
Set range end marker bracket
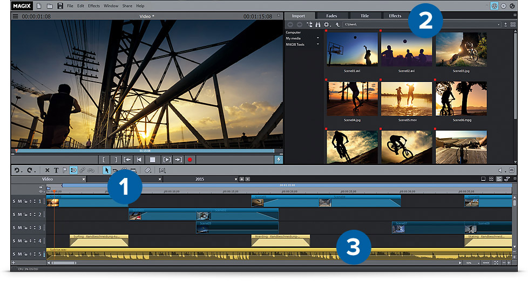coord(116,160)
